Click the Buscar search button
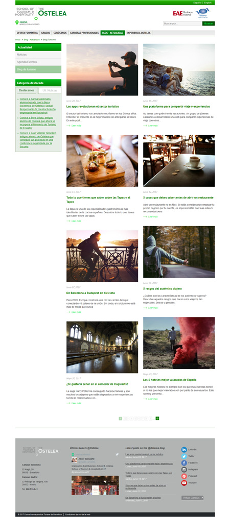This screenshot has width=230, height=517. pos(209,24)
